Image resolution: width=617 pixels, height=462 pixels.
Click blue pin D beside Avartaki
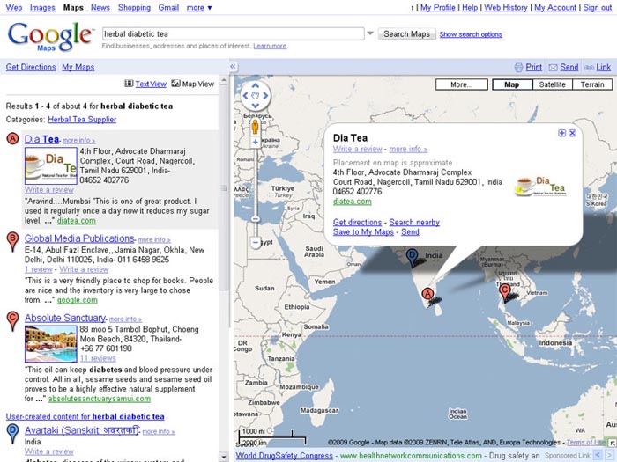click(12, 433)
